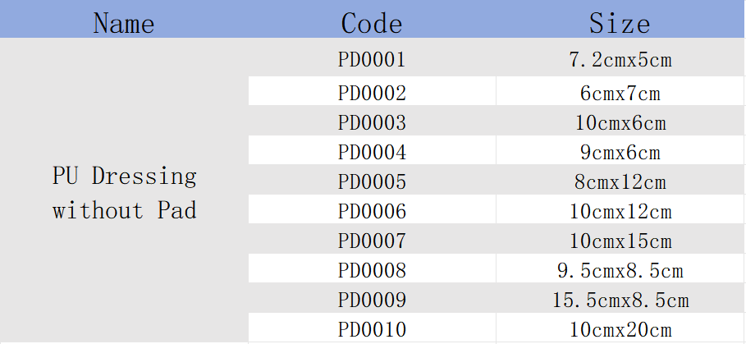The height and width of the screenshot is (344, 746).
Task: Select the PD0006 code cell
Action: [372, 209]
